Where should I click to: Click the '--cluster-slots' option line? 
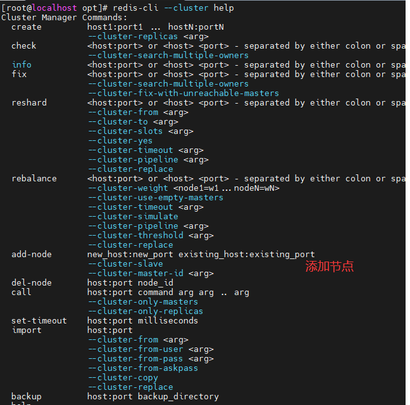140,131
